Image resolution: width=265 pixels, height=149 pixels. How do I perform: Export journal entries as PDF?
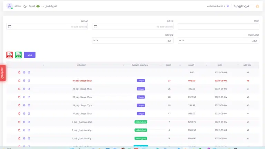click(10, 55)
